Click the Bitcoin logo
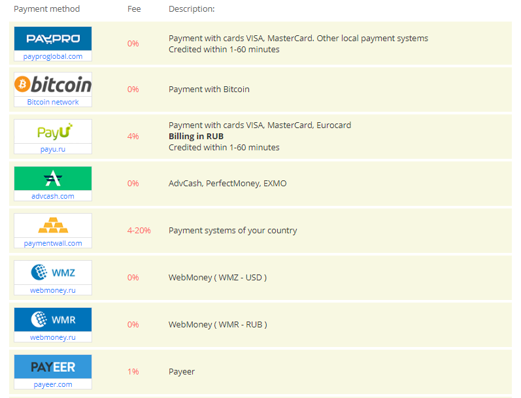Screen dimensions: 521x398 coord(53,84)
